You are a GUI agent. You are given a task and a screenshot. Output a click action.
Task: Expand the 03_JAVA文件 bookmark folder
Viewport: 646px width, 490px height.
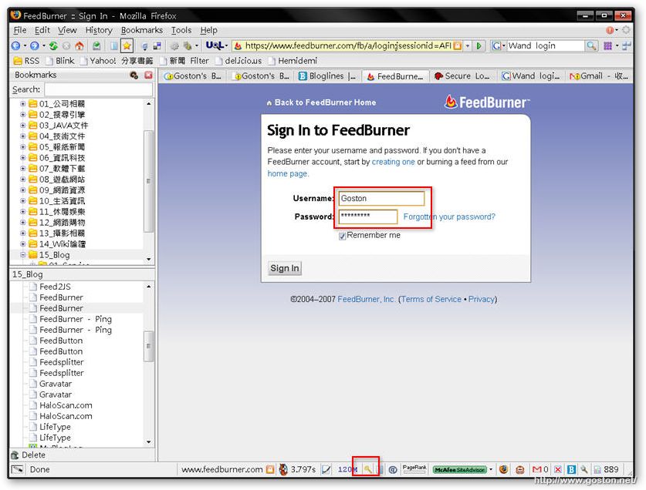[23, 126]
